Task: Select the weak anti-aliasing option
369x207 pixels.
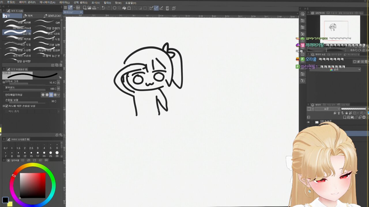Action: (x=47, y=95)
